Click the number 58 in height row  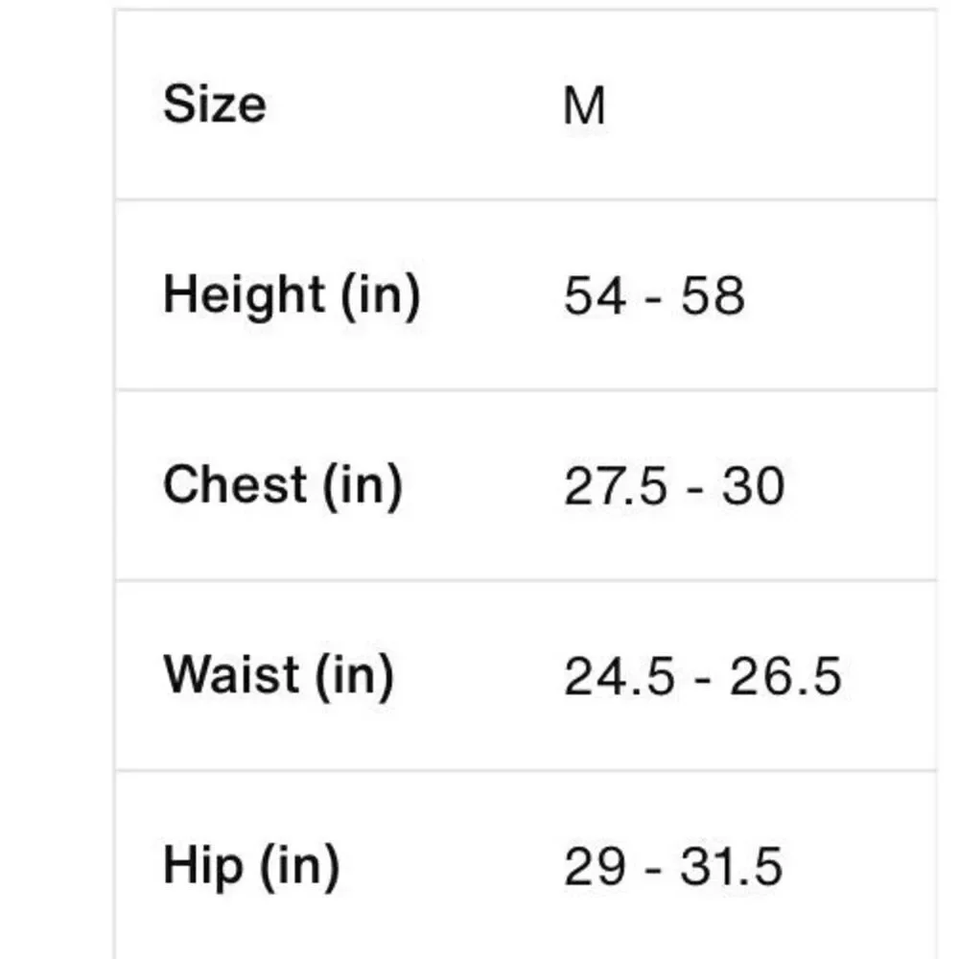[x=713, y=296]
